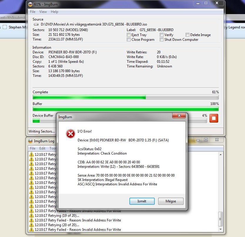
Task: Click 'Time Remaining: Unknown' value
Action: coord(164,66)
